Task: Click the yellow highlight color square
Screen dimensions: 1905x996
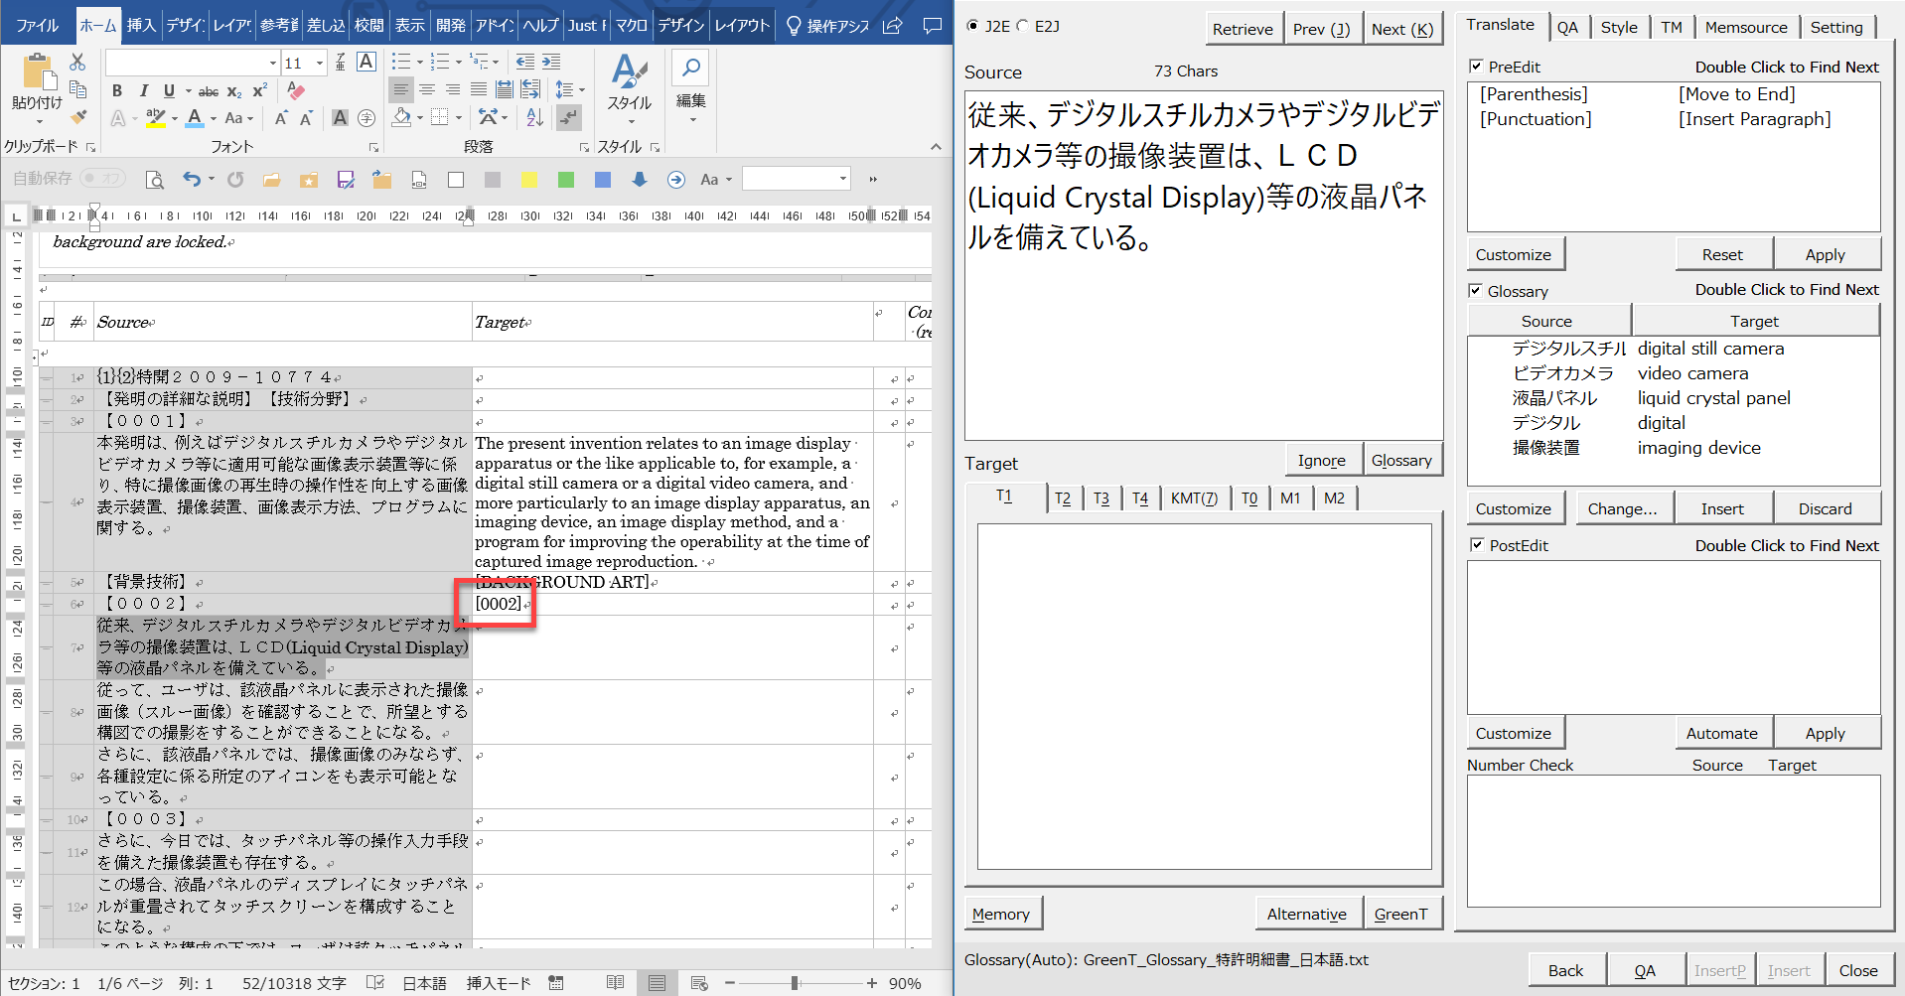Action: point(529,180)
